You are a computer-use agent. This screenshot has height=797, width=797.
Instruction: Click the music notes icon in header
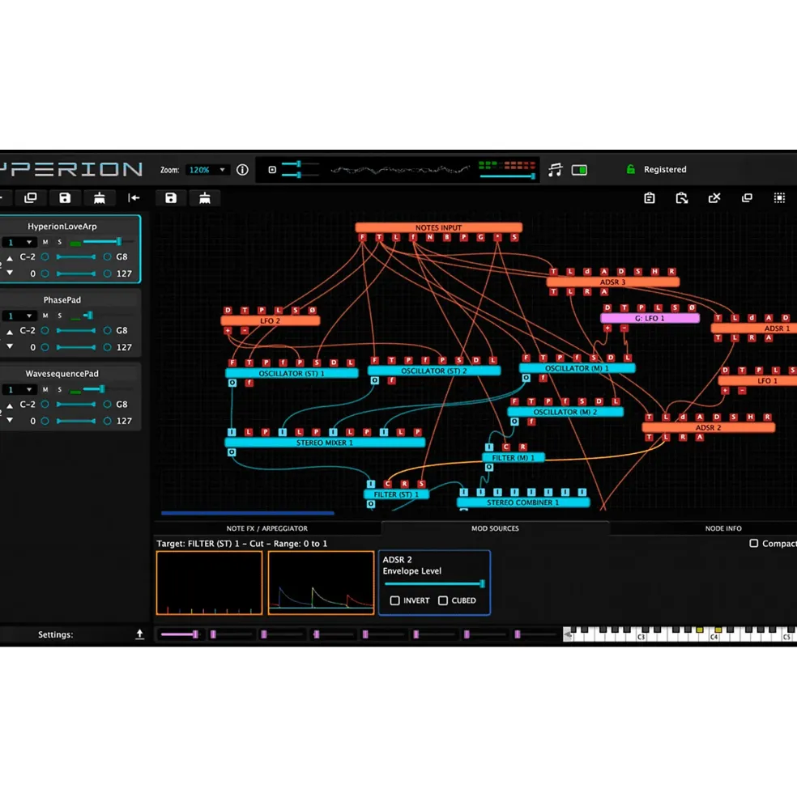(555, 170)
